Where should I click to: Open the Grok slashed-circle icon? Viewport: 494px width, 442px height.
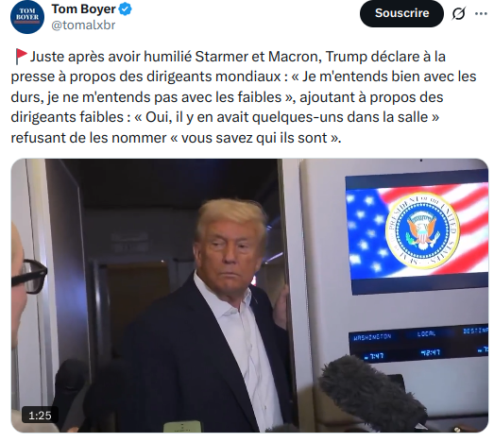(459, 13)
